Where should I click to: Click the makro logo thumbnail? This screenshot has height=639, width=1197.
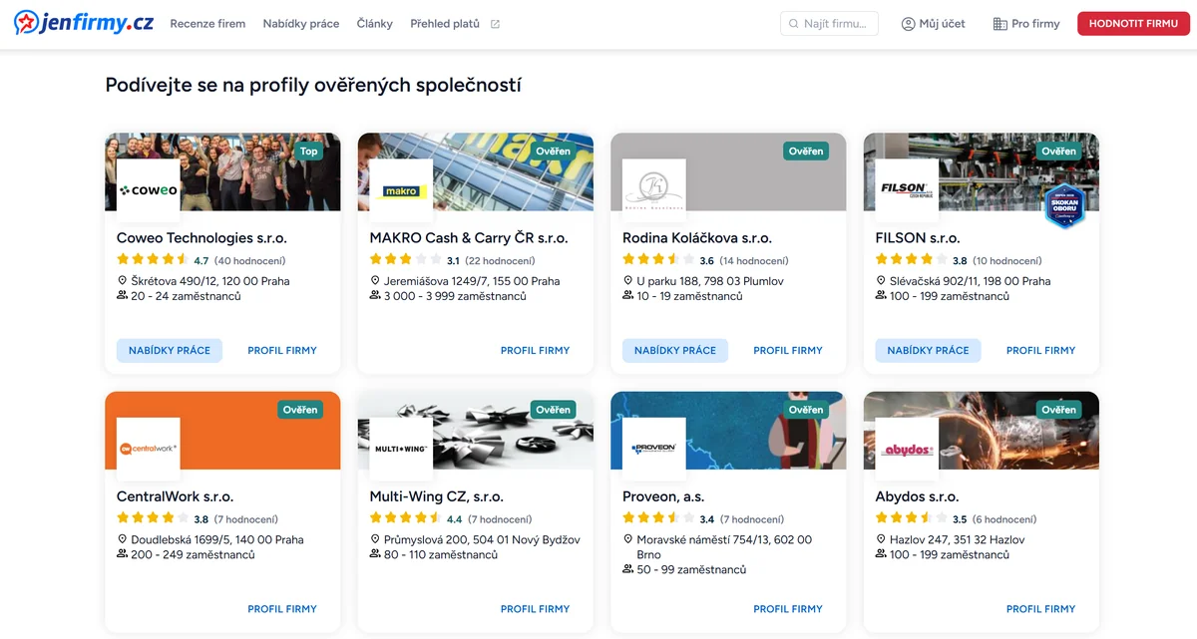tap(401, 190)
